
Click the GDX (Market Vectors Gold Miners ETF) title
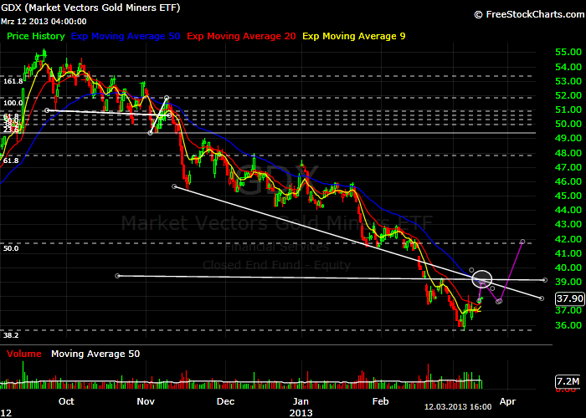90,8
